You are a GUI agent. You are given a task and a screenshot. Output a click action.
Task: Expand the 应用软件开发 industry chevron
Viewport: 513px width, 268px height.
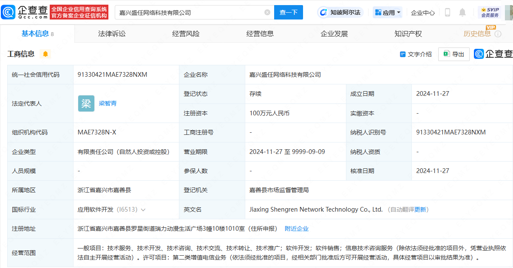pyautogui.click(x=143, y=209)
